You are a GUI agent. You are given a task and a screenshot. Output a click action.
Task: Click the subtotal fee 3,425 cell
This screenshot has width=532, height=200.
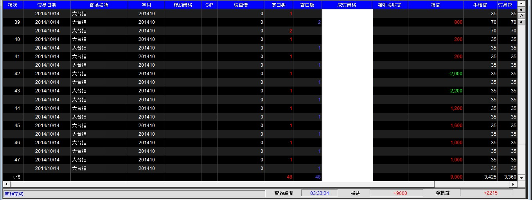[490, 177]
